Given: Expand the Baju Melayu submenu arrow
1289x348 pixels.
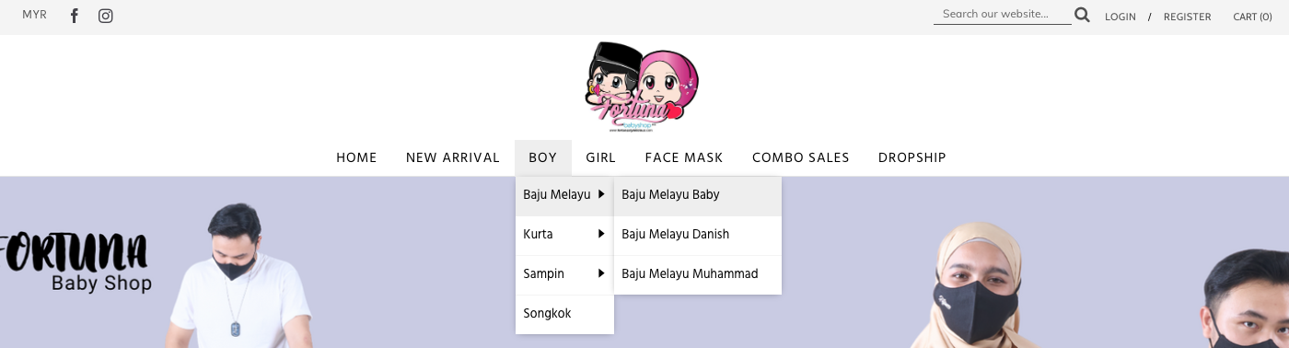Looking at the screenshot, I should [601, 194].
